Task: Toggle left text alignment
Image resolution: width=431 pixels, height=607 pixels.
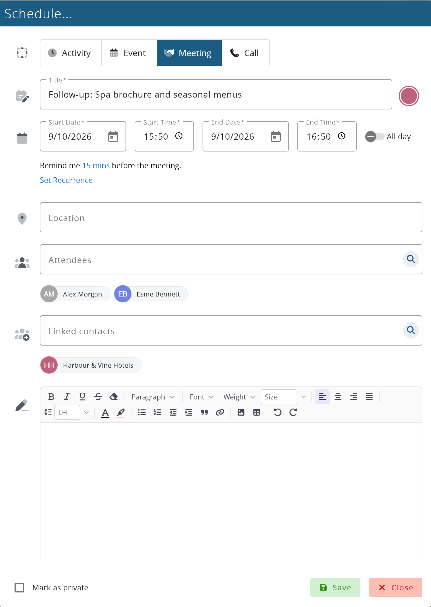Action: point(322,397)
